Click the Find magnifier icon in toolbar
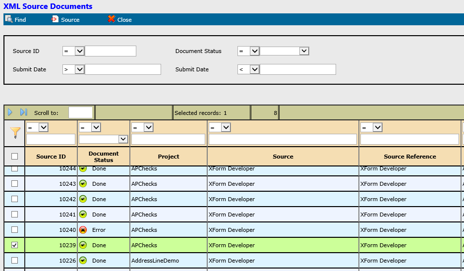The width and height of the screenshot is (464, 271). 8,19
